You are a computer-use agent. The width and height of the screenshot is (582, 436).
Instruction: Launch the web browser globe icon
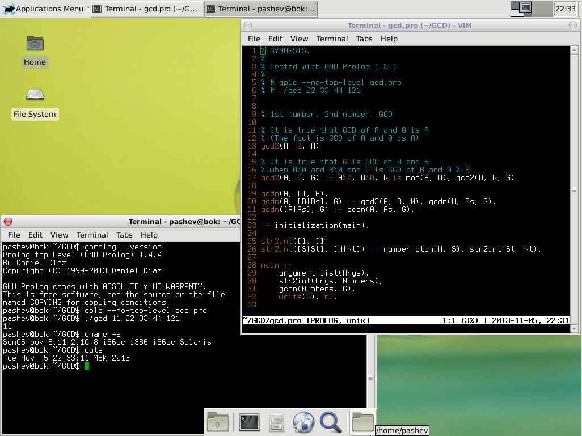coord(303,422)
